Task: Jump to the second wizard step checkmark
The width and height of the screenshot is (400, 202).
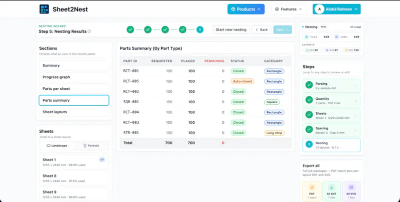Action: click(x=147, y=29)
